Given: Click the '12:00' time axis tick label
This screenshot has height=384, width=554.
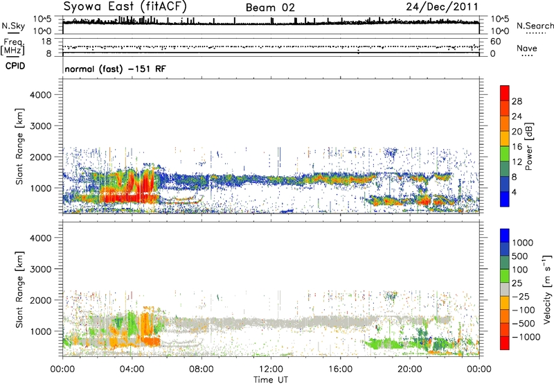Looking at the screenshot, I should [271, 369].
